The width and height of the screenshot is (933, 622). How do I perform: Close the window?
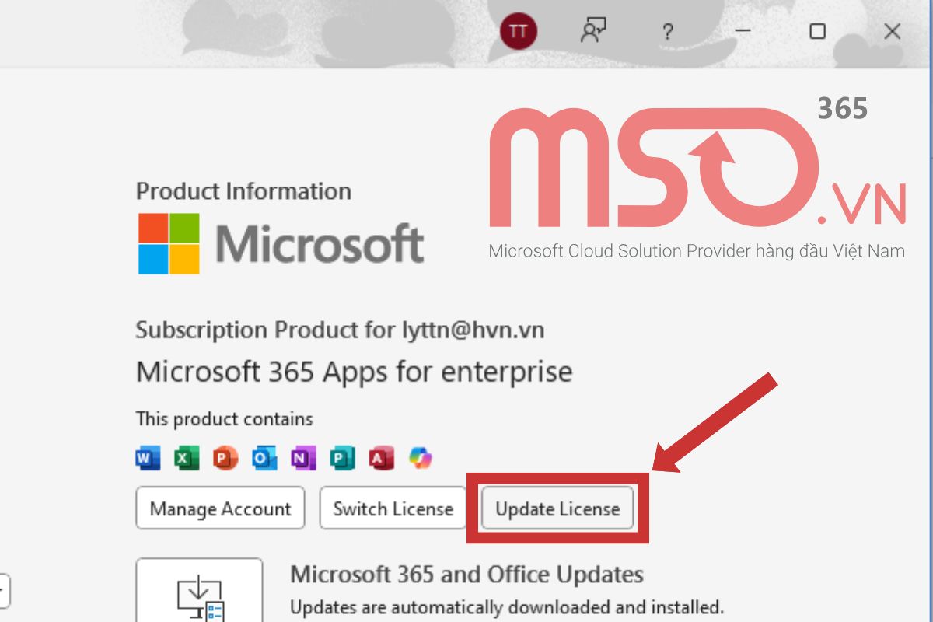point(892,32)
